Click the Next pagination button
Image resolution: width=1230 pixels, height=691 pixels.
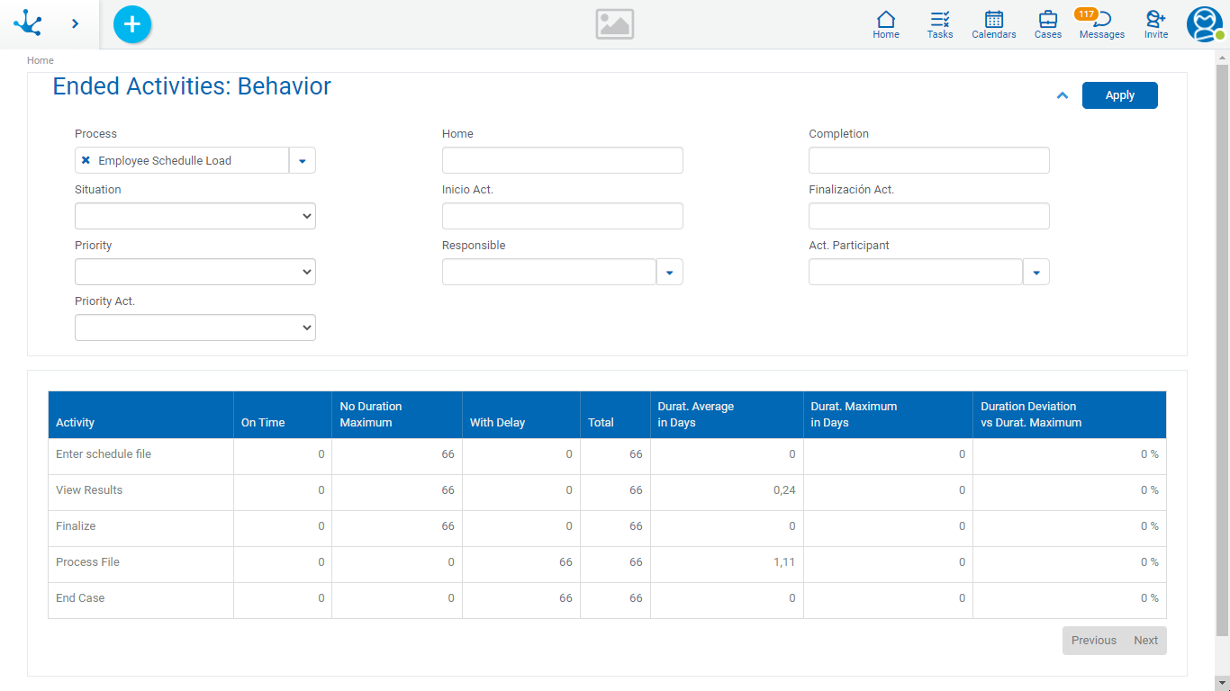pos(1145,641)
